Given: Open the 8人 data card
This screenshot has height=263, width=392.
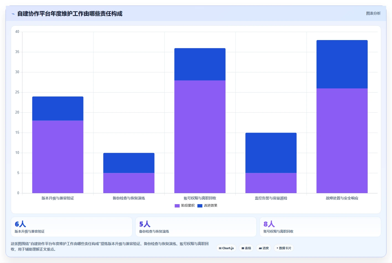Looking at the screenshot, I should point(320,227).
